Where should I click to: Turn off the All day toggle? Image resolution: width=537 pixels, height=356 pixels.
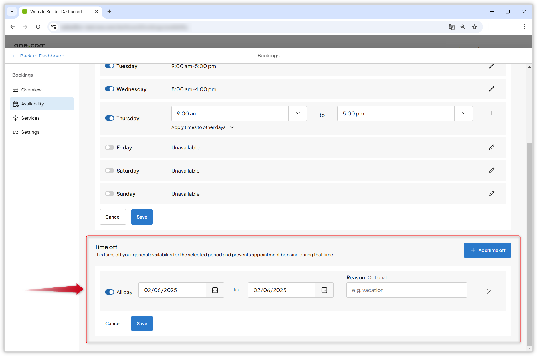(x=110, y=292)
